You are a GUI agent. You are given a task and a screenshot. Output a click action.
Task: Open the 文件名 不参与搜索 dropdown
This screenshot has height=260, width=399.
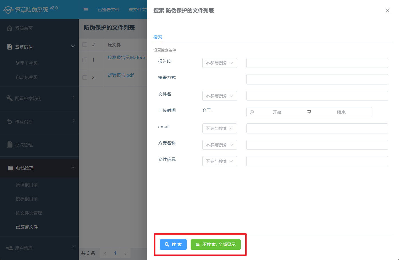(x=220, y=96)
